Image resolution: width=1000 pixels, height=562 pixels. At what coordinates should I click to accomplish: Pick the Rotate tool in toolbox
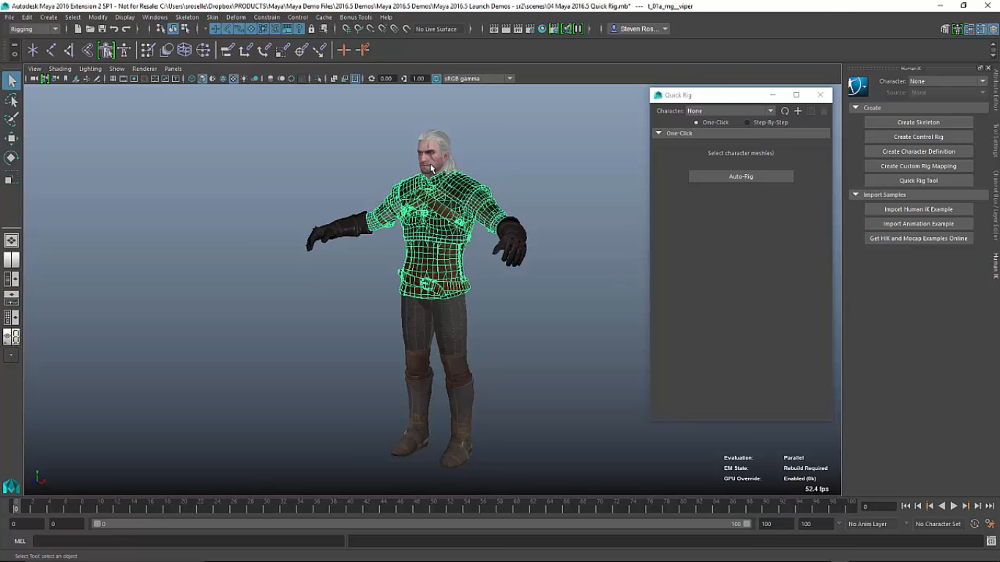pyautogui.click(x=12, y=157)
